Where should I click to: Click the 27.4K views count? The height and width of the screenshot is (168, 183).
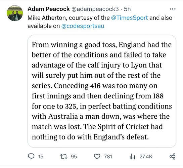(146, 157)
